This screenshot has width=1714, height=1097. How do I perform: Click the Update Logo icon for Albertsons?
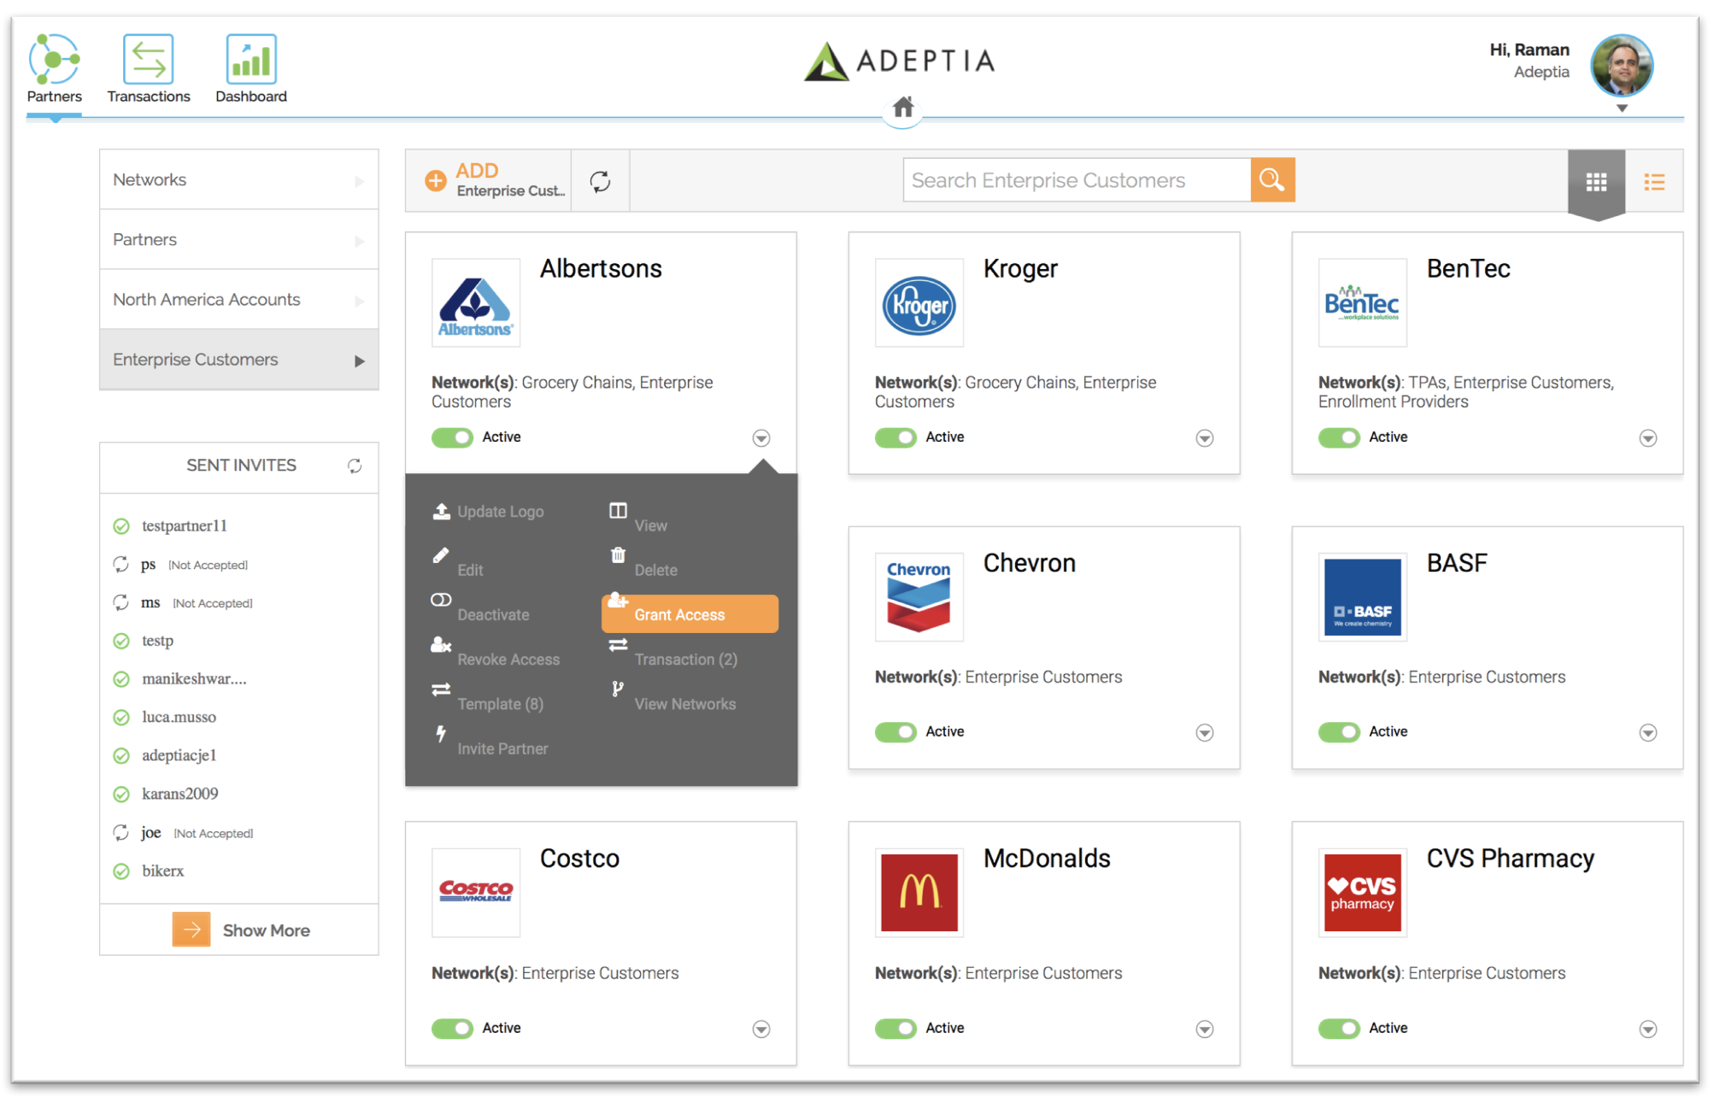click(x=442, y=511)
